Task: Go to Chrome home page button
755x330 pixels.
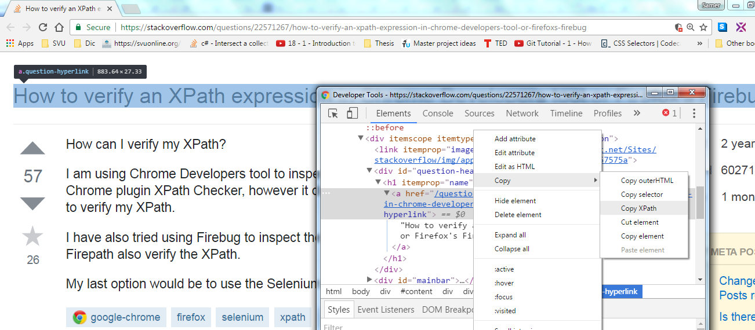Action: coord(59,27)
